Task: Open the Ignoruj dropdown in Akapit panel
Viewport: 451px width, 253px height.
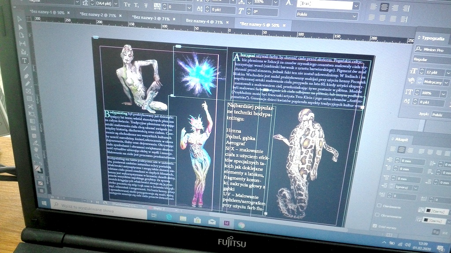Action: (x=416, y=188)
